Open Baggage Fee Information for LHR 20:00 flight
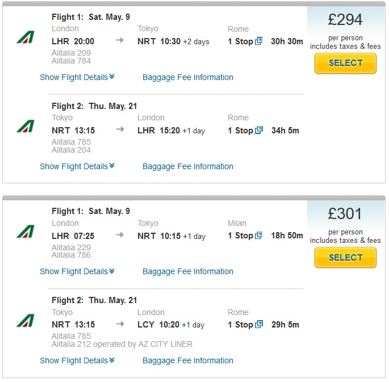389x382 pixels. tap(188, 77)
